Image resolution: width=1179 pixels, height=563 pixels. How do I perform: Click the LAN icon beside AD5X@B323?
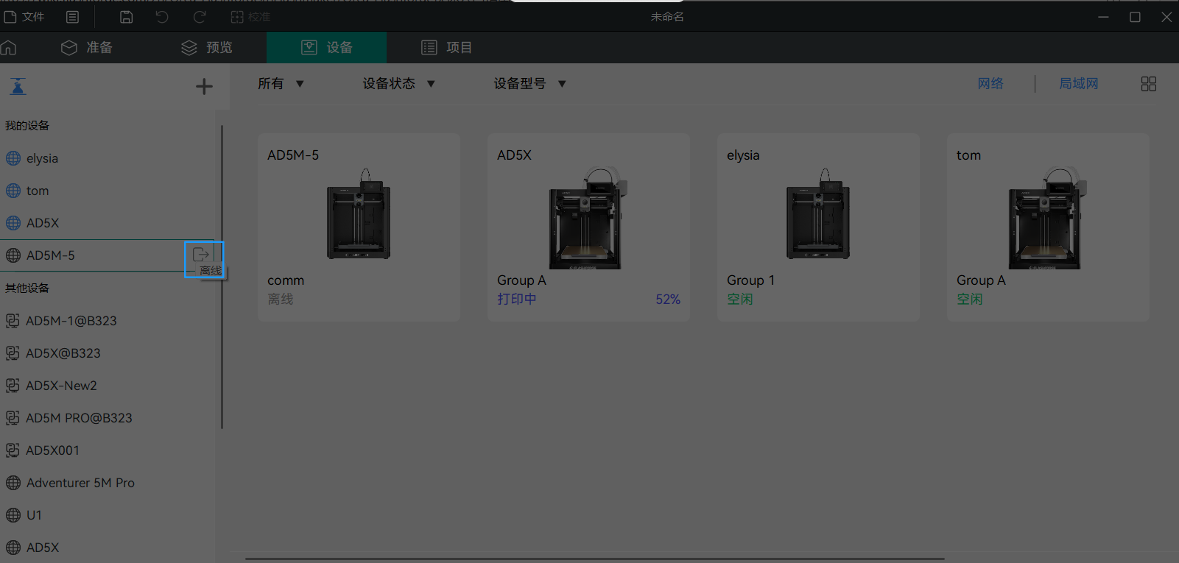13,353
